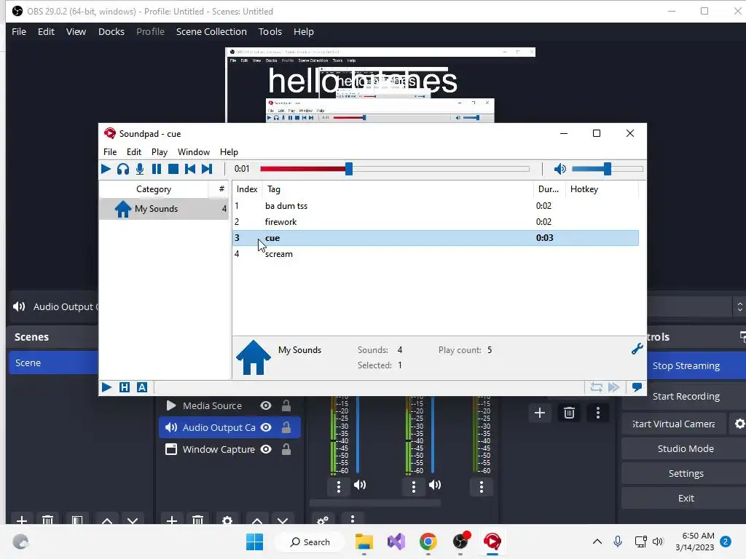Sort list by Tag column header

coord(398,189)
